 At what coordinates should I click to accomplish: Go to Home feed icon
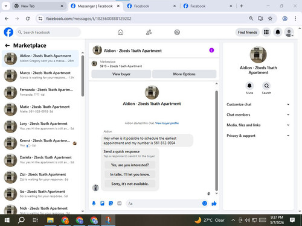[120, 32]
